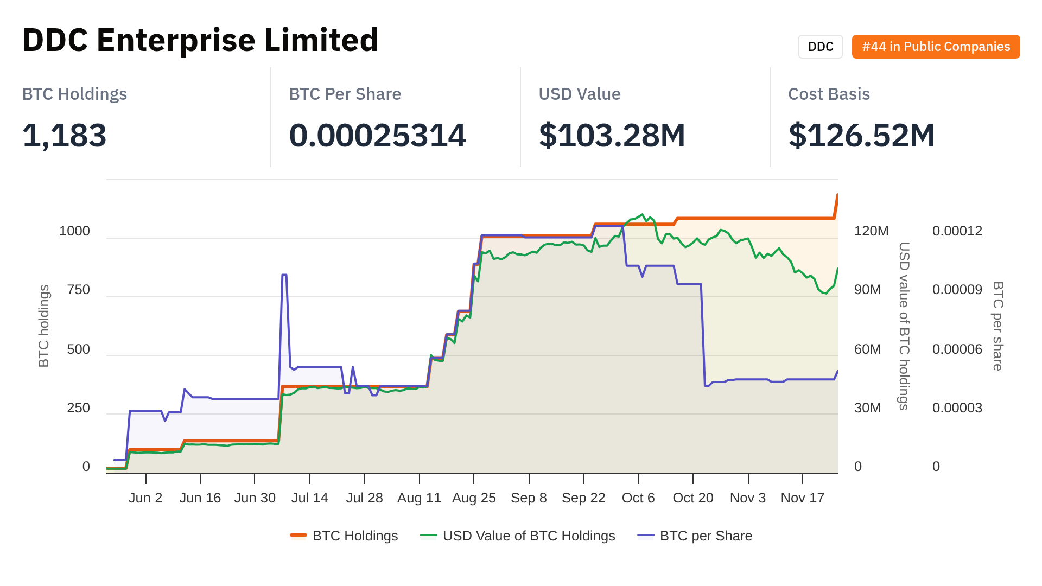Select BTC Per Share 0.00025314 value

click(x=377, y=135)
